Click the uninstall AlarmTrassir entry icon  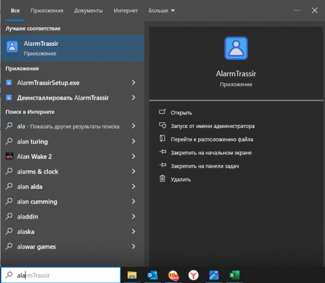tap(9, 97)
